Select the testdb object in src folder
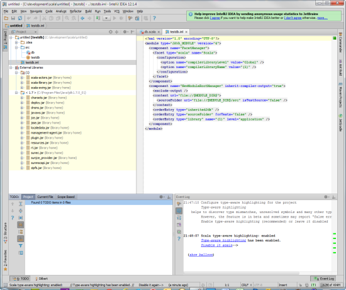 pyautogui.click(x=33, y=57)
